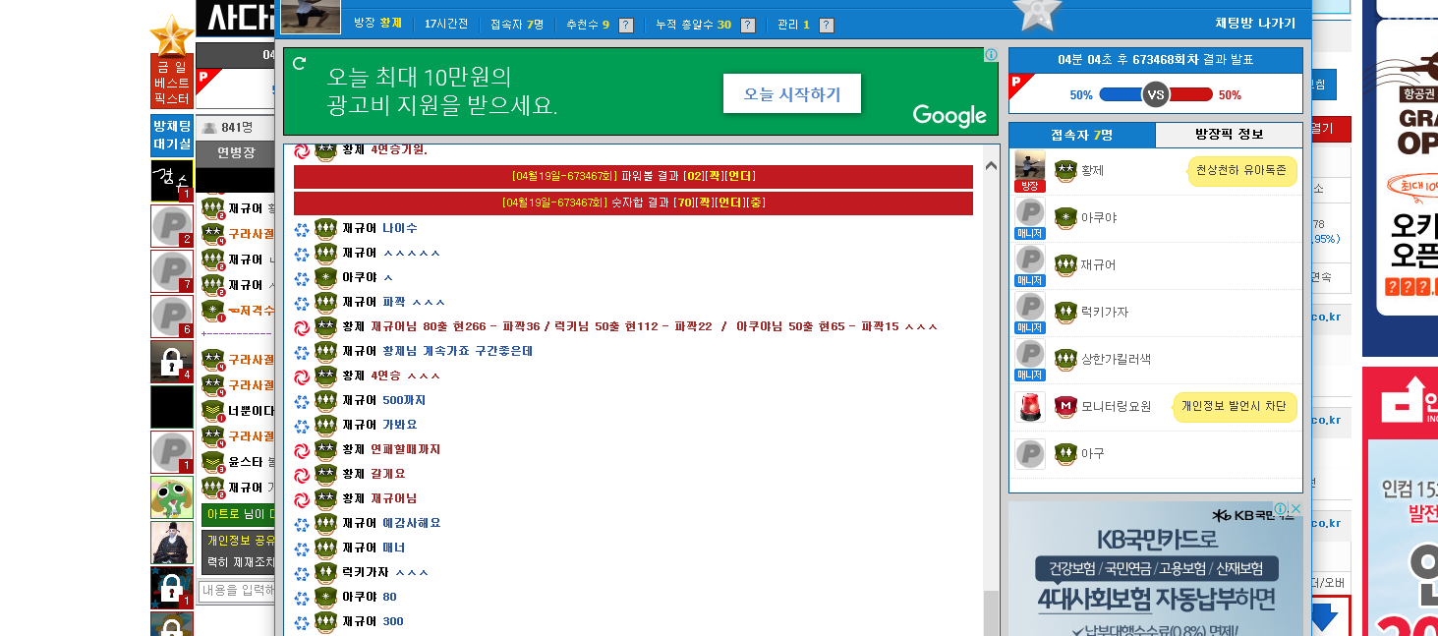
Task: Click 아구 gray P avatar
Action: point(1030,454)
